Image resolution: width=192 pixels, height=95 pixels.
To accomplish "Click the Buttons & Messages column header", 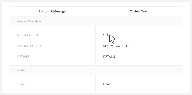I will pyautogui.click(x=53, y=11).
